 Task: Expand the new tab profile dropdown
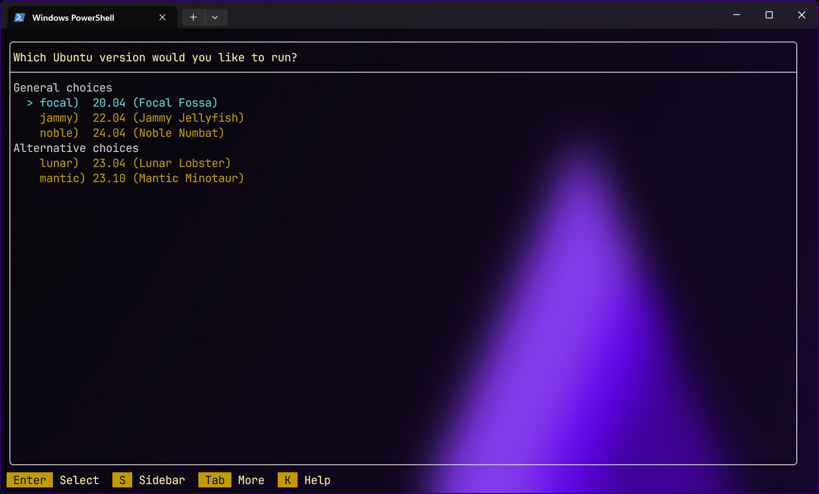pyautogui.click(x=215, y=17)
